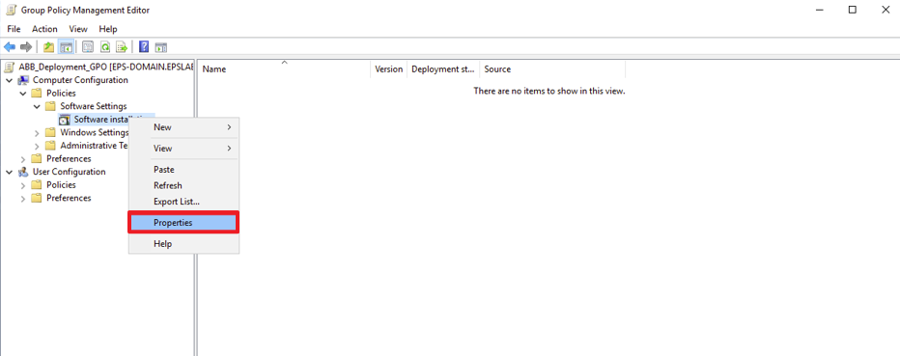The height and width of the screenshot is (356, 900).
Task: Open the View submenu in context menu
Action: click(183, 148)
